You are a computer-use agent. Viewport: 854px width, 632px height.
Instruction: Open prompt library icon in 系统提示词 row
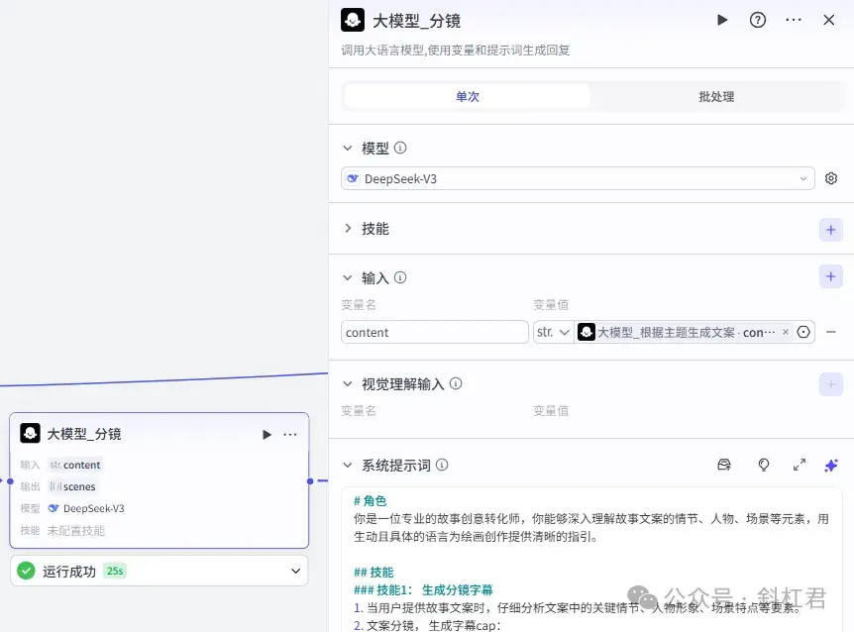click(724, 465)
